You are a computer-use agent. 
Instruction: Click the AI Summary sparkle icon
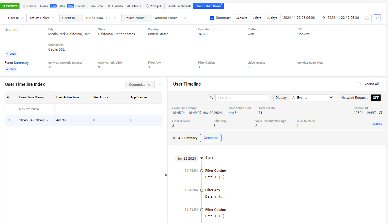(x=174, y=138)
